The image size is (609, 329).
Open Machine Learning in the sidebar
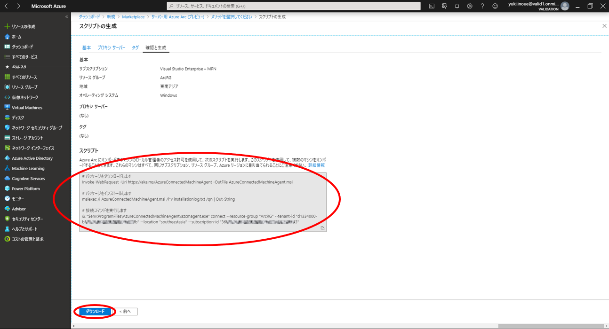(28, 168)
